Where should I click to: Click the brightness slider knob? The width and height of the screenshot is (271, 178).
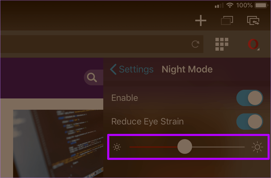point(185,147)
